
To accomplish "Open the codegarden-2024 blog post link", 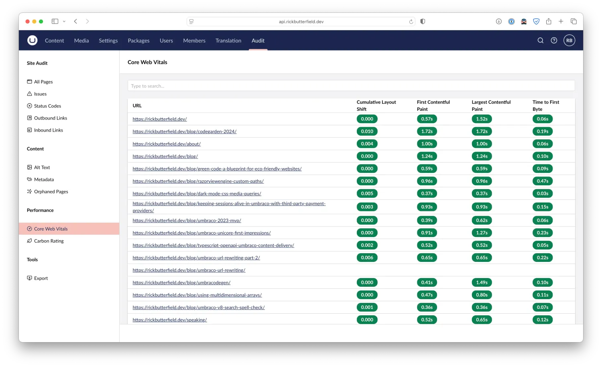I will click(x=184, y=131).
